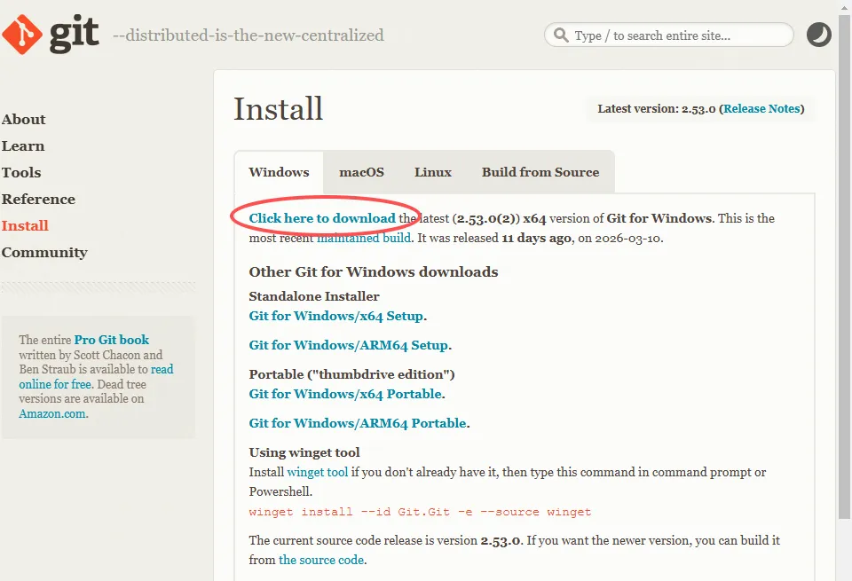Open Reference in the sidebar
Screen dimensions: 852x581
point(38,200)
